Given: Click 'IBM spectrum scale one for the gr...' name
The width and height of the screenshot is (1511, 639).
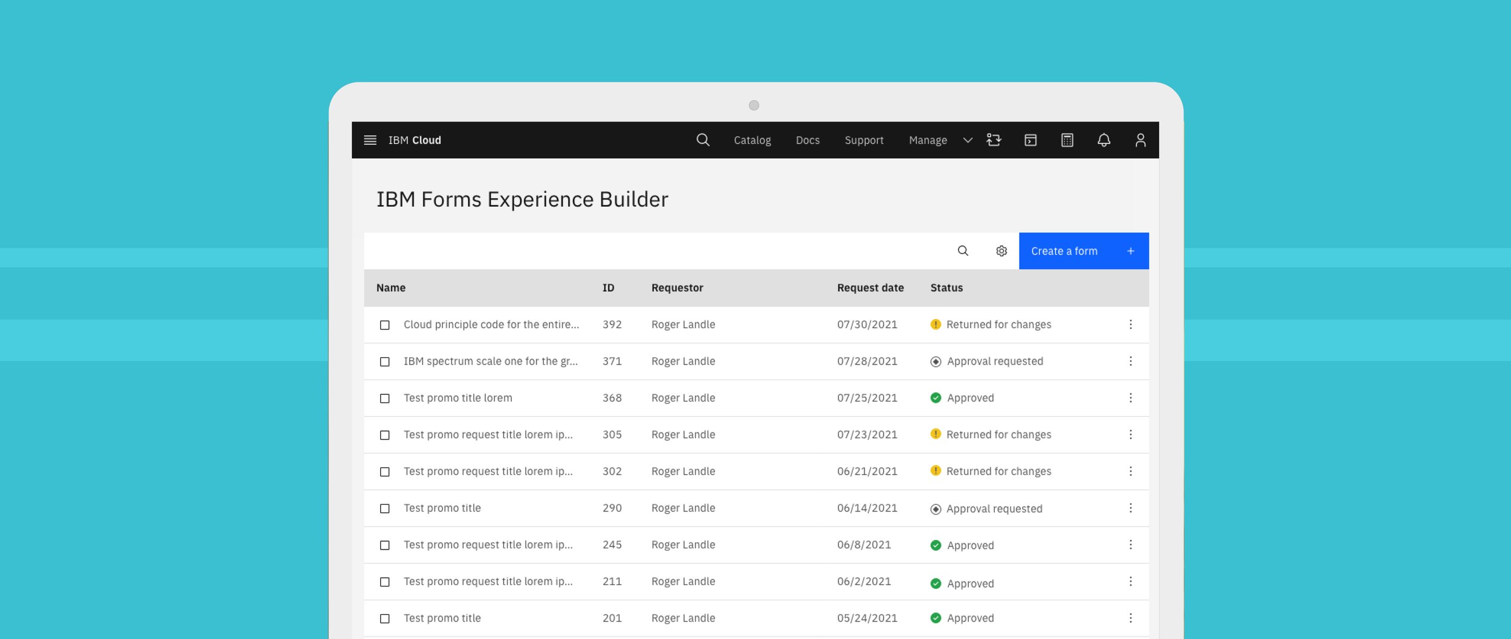Looking at the screenshot, I should pos(491,361).
